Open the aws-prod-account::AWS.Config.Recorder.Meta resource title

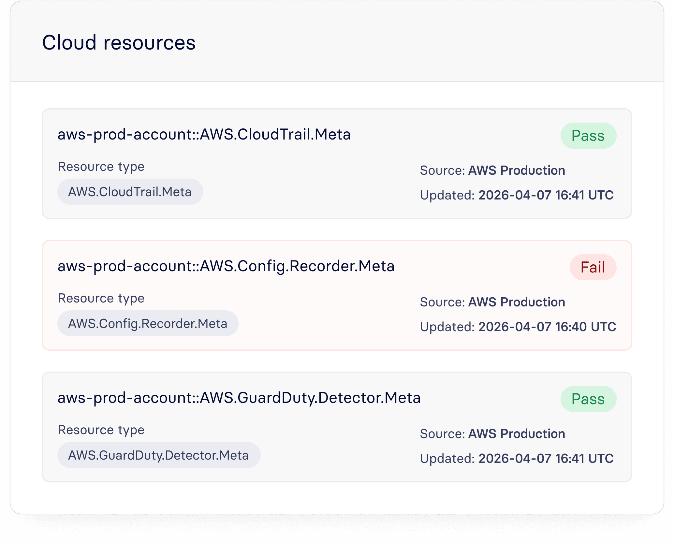coord(226,266)
